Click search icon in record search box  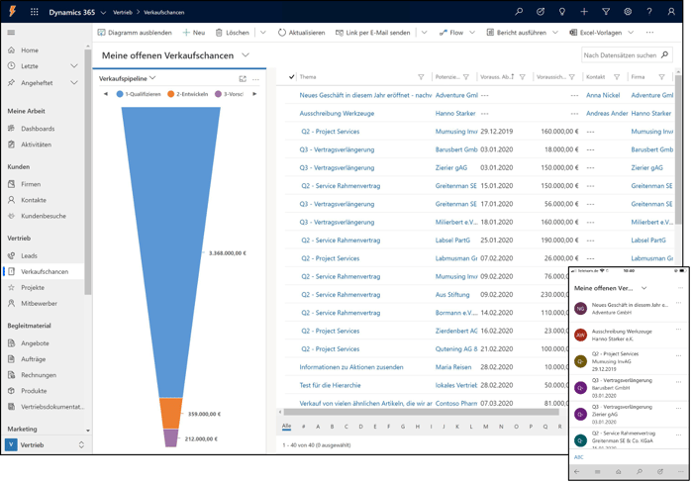coord(664,54)
